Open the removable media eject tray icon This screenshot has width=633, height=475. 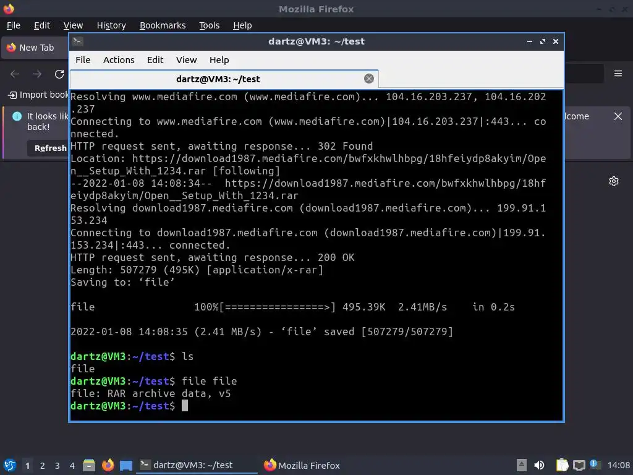[522, 465]
